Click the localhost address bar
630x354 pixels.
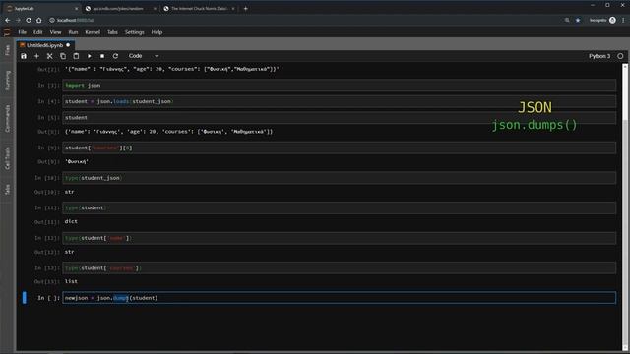click(x=305, y=20)
